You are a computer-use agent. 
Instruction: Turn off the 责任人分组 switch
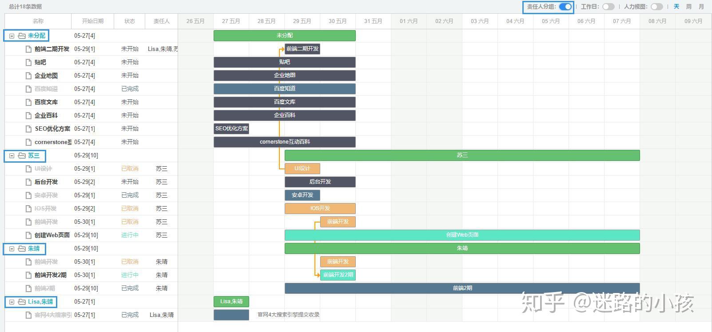(x=565, y=7)
